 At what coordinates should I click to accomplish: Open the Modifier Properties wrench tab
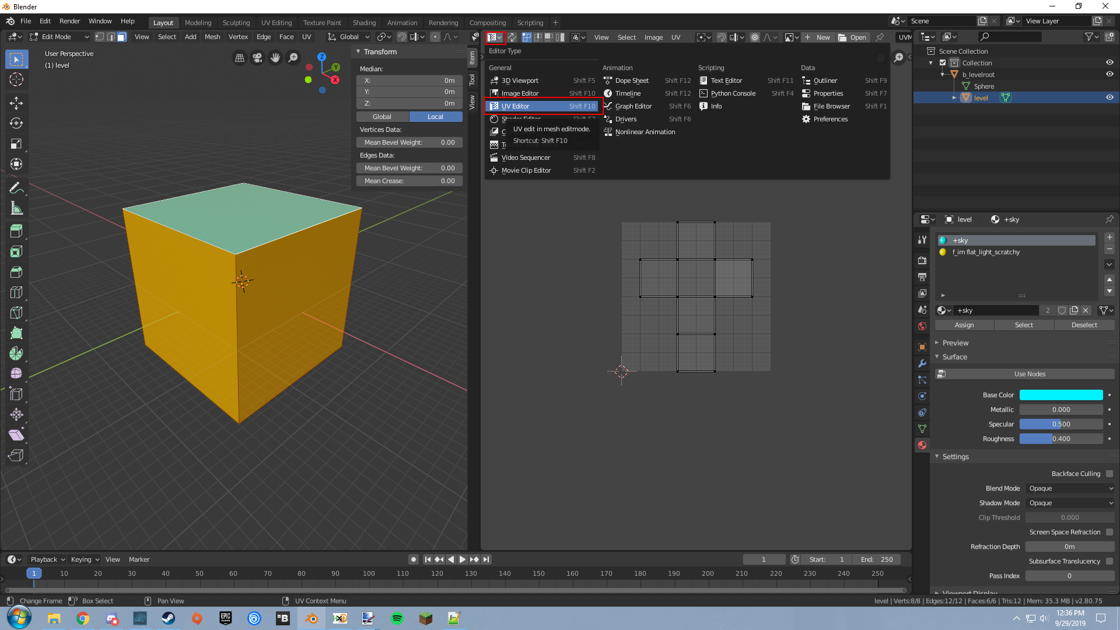click(x=922, y=363)
